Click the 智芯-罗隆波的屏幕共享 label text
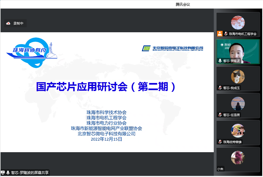 (30, 173)
